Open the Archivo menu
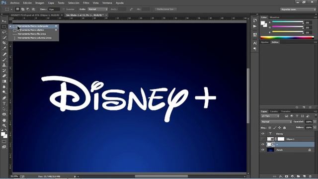 coord(14,3)
